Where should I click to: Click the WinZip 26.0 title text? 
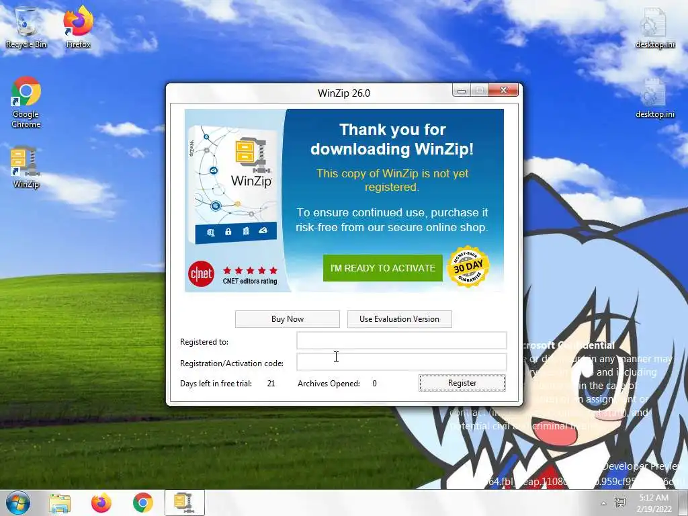pos(344,93)
